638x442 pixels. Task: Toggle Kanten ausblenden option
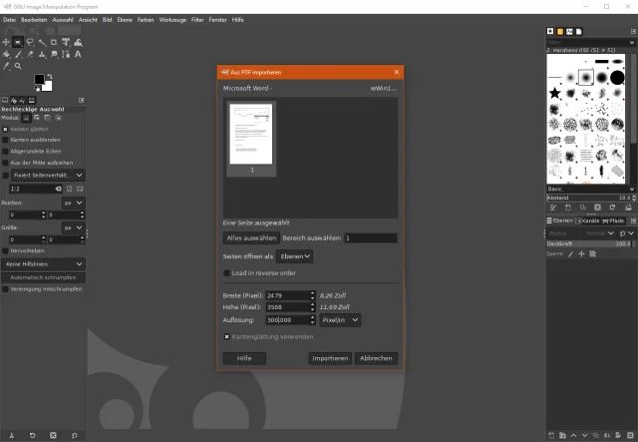tap(5, 140)
